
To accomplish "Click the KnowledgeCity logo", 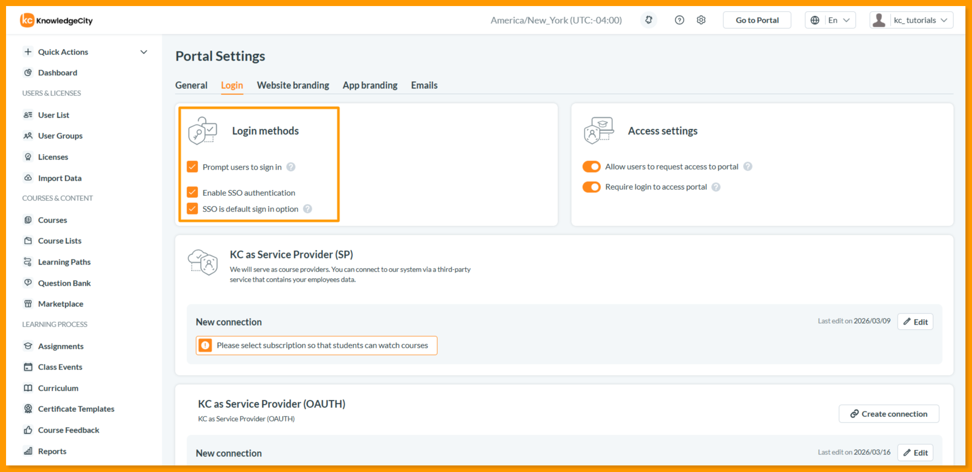I will pos(56,20).
